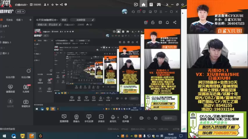Expand the arrow next to 扬声器
248x139 pixels.
(x=131, y=117)
